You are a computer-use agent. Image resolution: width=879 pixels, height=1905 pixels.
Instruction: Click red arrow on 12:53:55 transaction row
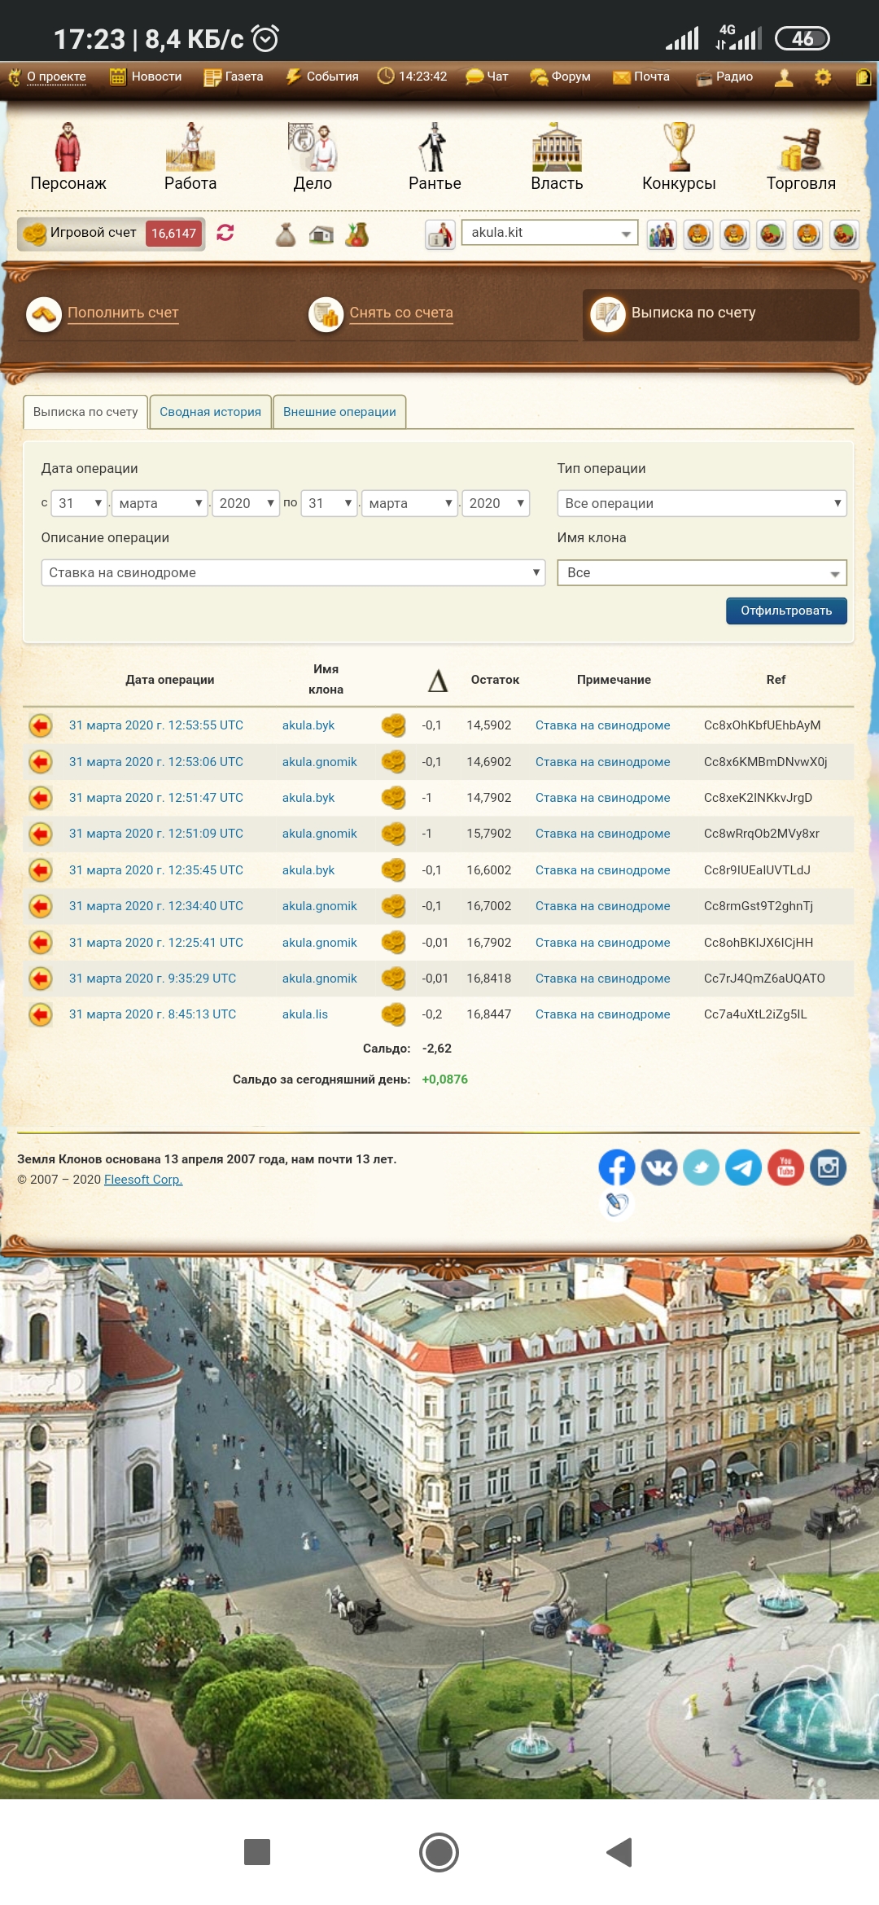[x=40, y=725]
